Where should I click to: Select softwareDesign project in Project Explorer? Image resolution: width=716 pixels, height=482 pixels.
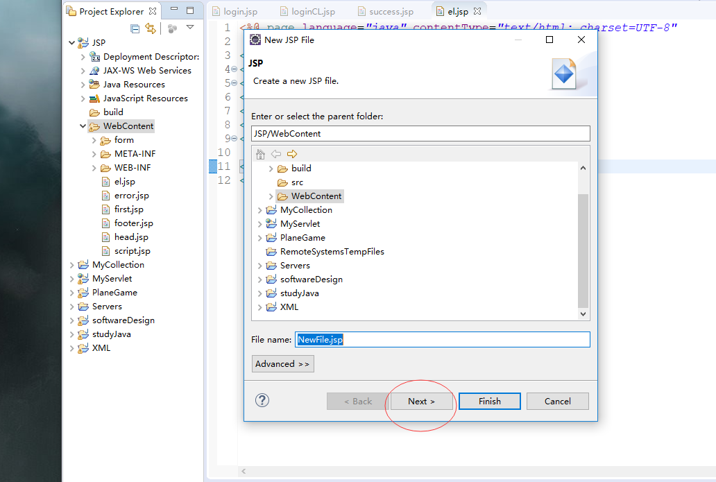(x=123, y=320)
